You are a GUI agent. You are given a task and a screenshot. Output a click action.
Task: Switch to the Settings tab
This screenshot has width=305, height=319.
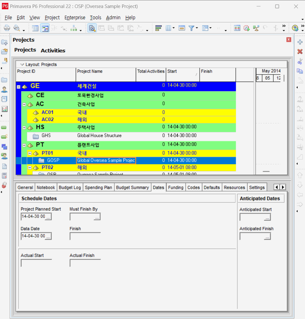tap(257, 187)
